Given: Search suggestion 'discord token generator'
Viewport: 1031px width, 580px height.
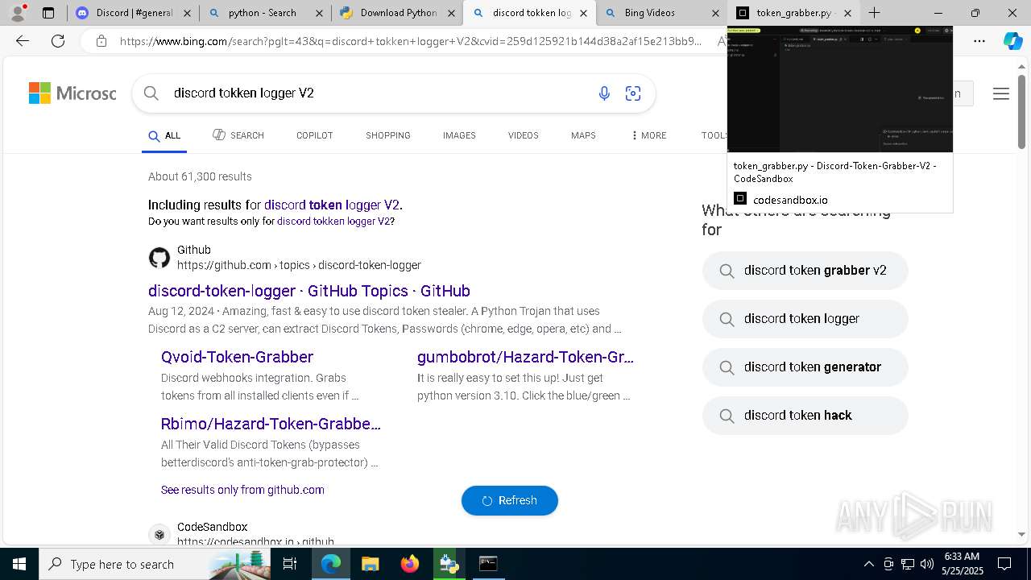Looking at the screenshot, I should (x=805, y=367).
